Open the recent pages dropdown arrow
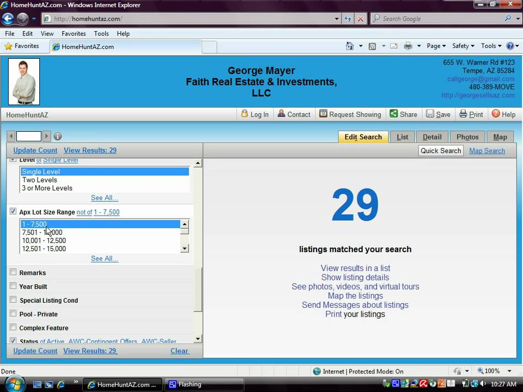This screenshot has height=392, width=523. (34, 19)
